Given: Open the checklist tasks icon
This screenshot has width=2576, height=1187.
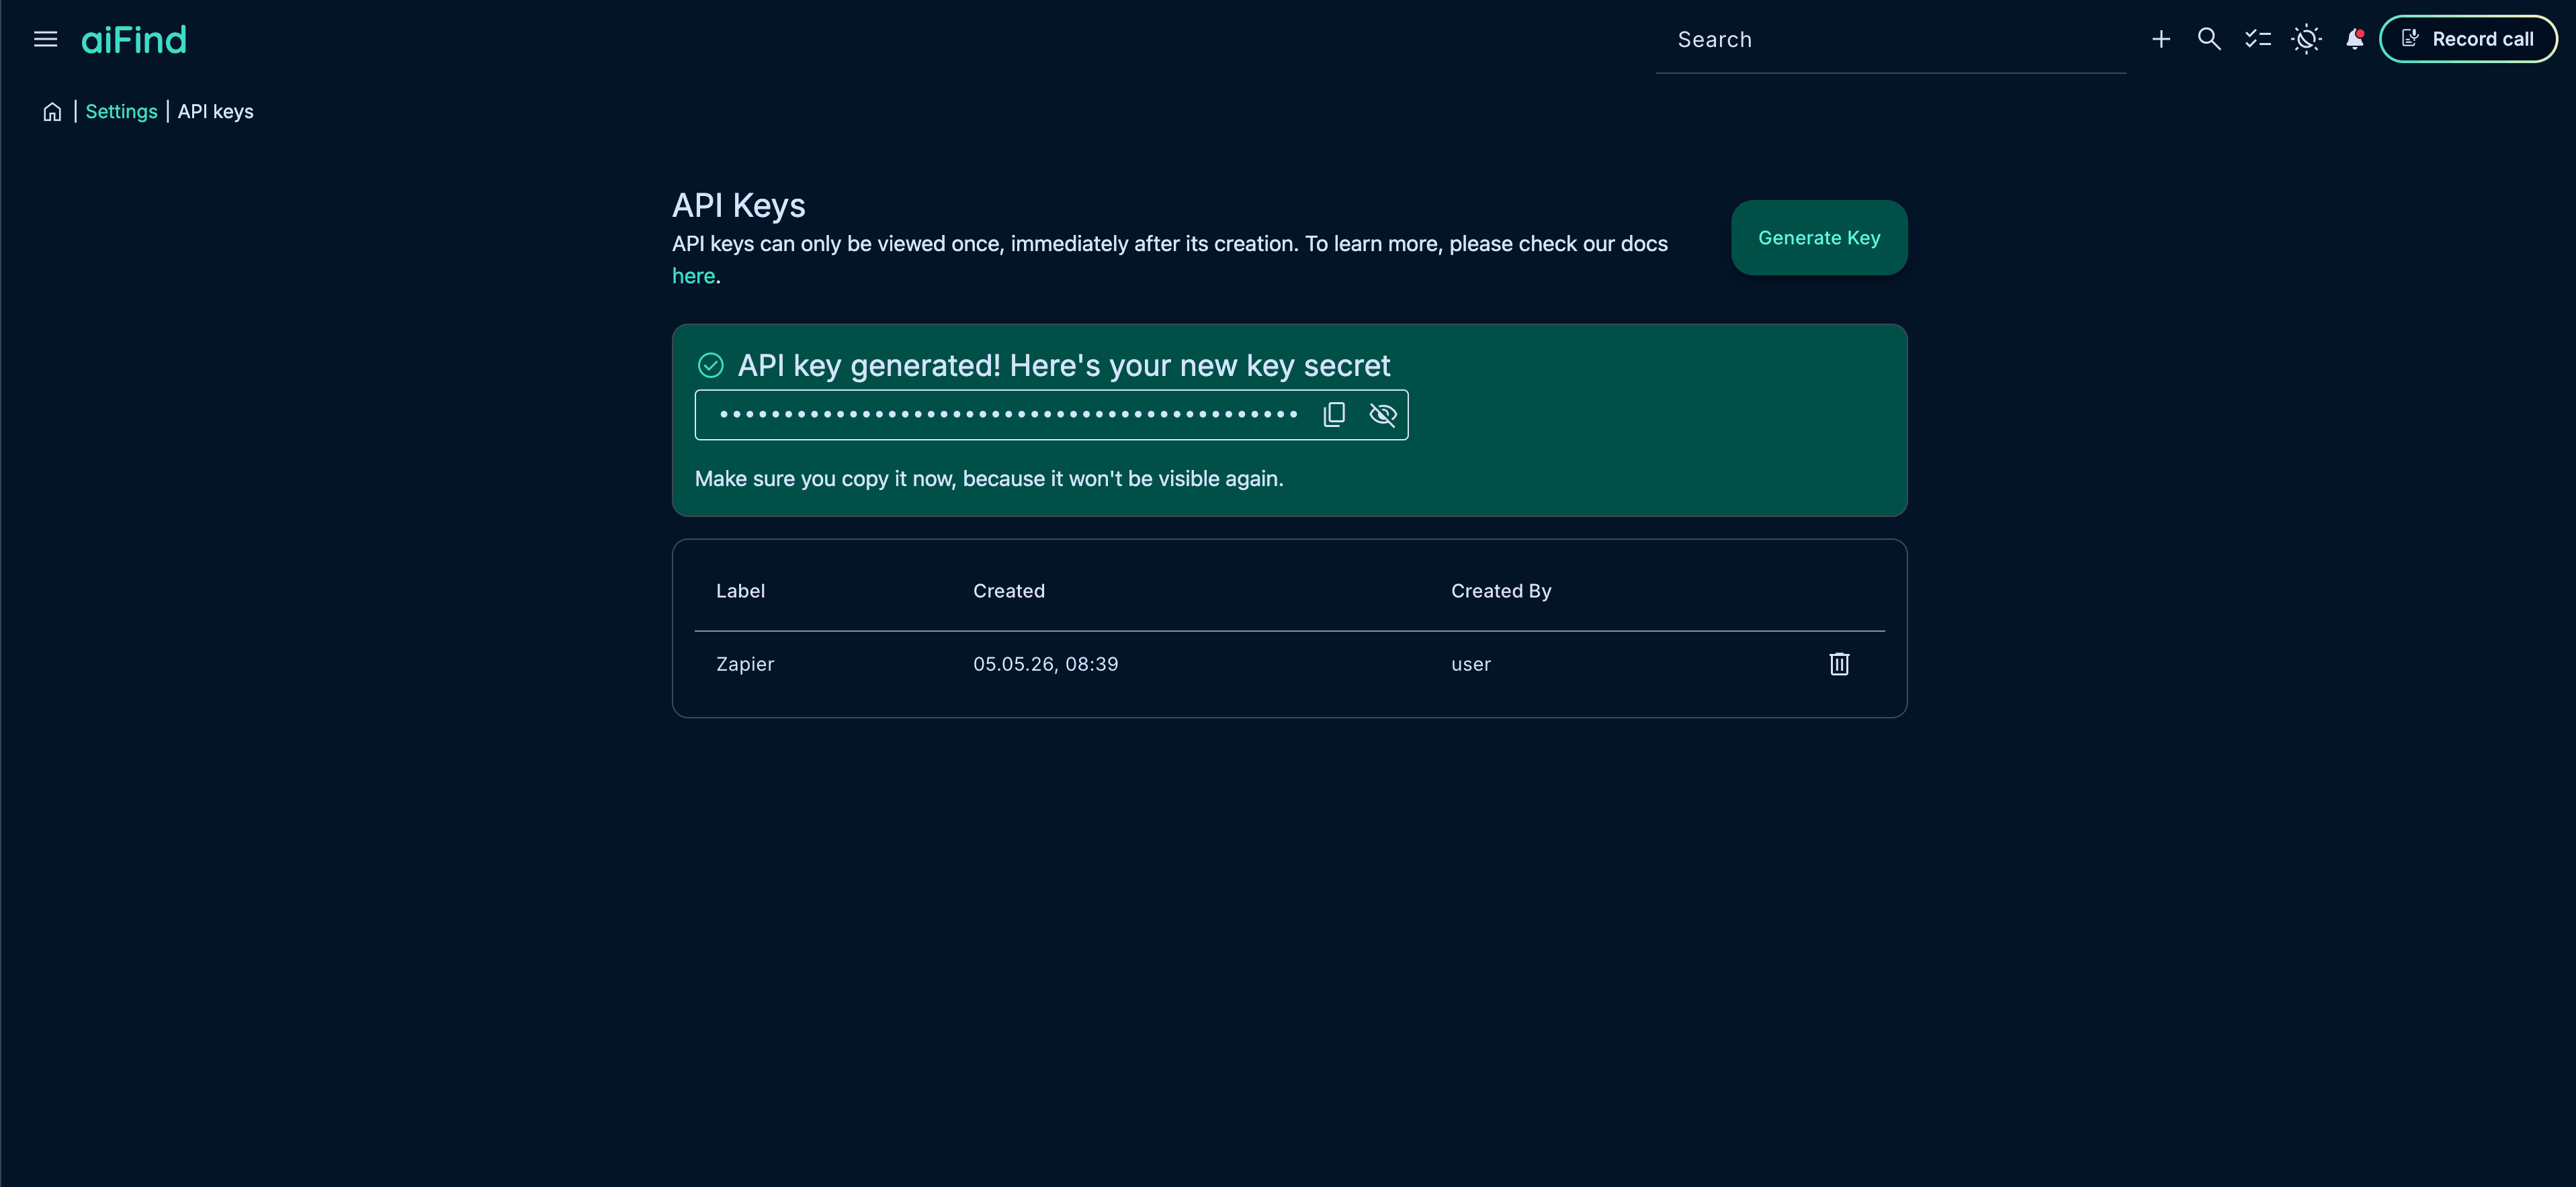Looking at the screenshot, I should (2258, 39).
